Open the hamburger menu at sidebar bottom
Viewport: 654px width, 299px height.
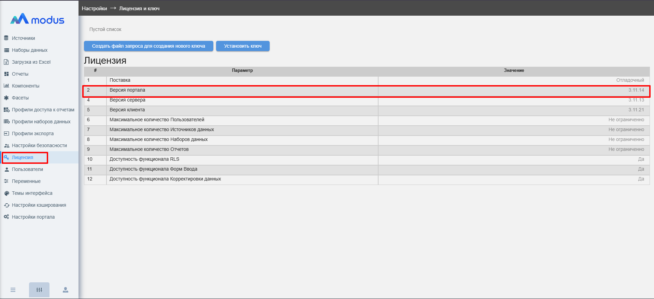13,290
